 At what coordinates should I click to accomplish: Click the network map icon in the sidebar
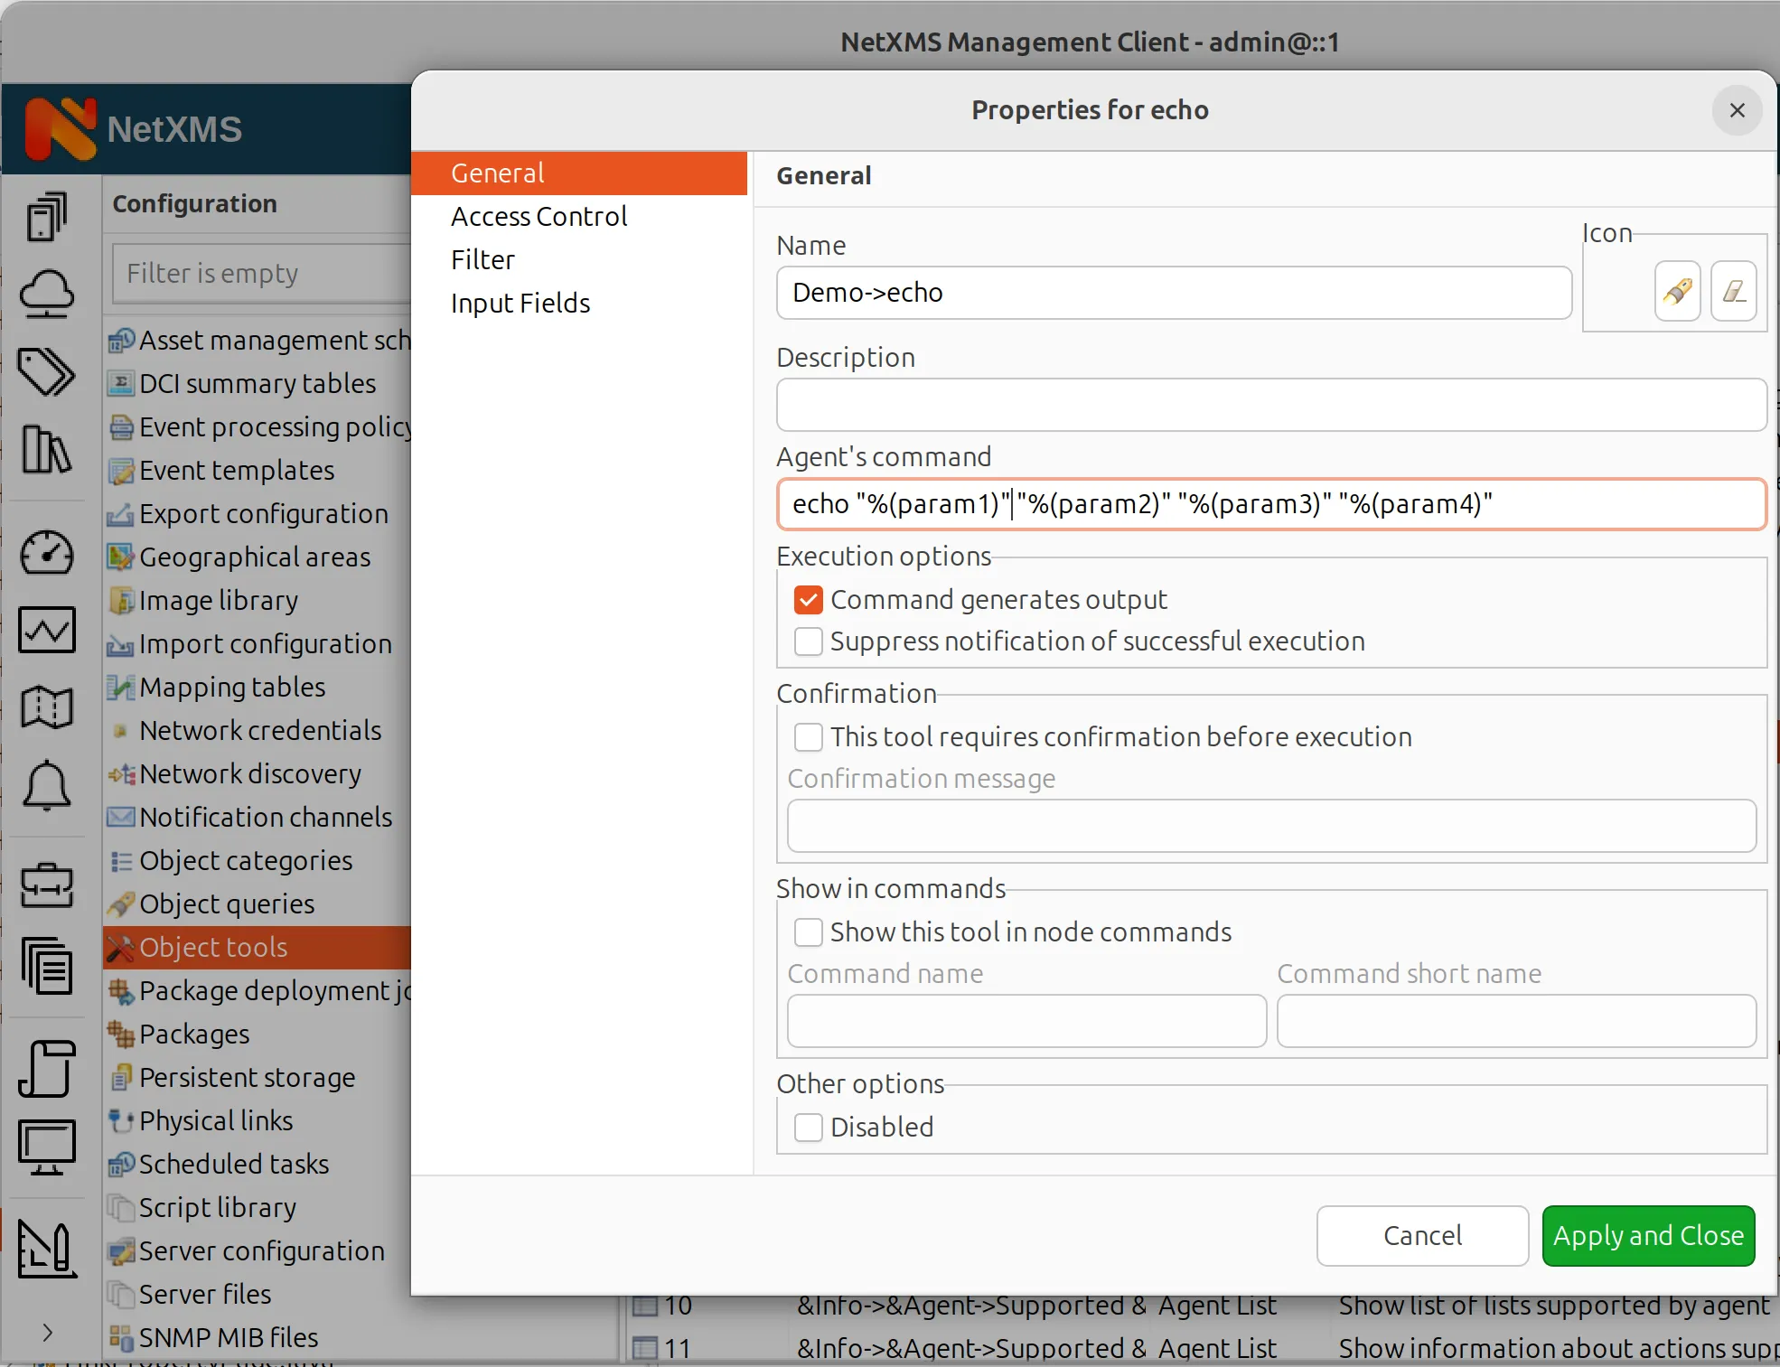point(46,707)
